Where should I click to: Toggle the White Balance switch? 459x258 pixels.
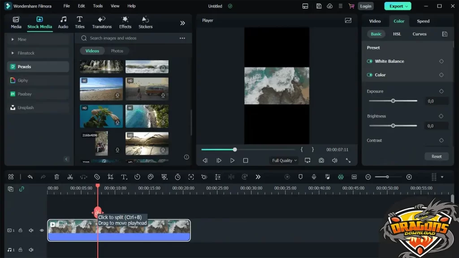pos(369,61)
